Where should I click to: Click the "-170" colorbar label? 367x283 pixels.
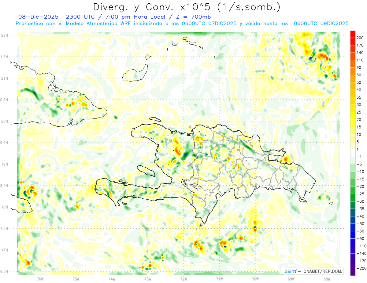(x=362, y=261)
